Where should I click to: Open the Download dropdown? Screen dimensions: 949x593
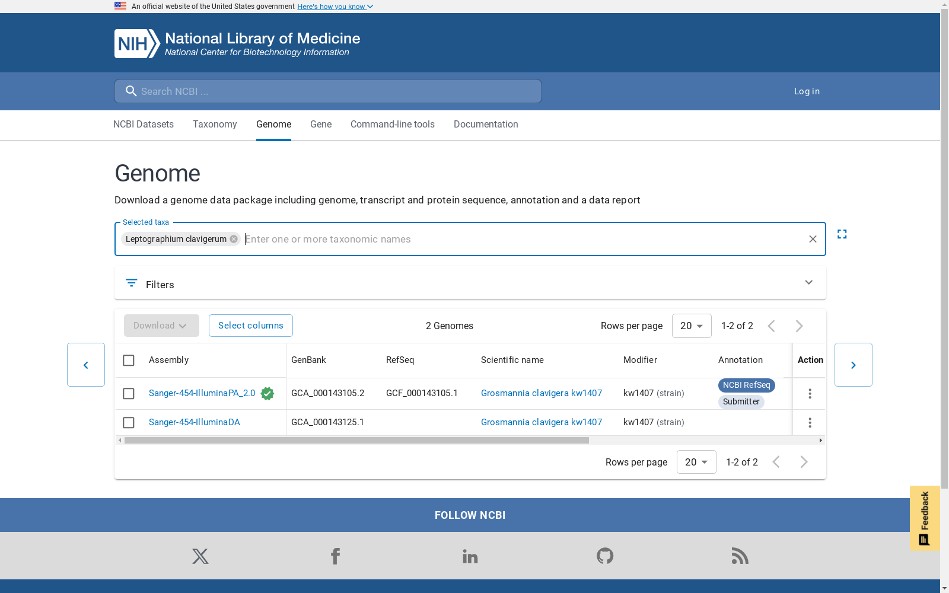[161, 326]
